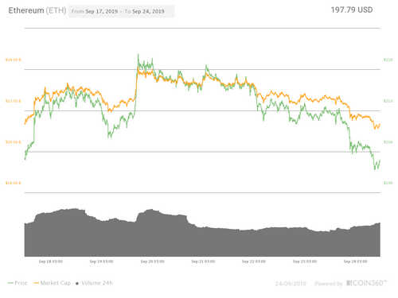The height and width of the screenshot is (298, 398).
Task: Toggle the green Price legend entry
Action: (x=18, y=283)
